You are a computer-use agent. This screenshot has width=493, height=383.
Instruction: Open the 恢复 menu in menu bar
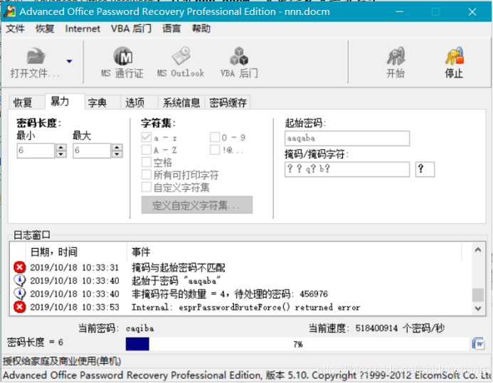(44, 28)
